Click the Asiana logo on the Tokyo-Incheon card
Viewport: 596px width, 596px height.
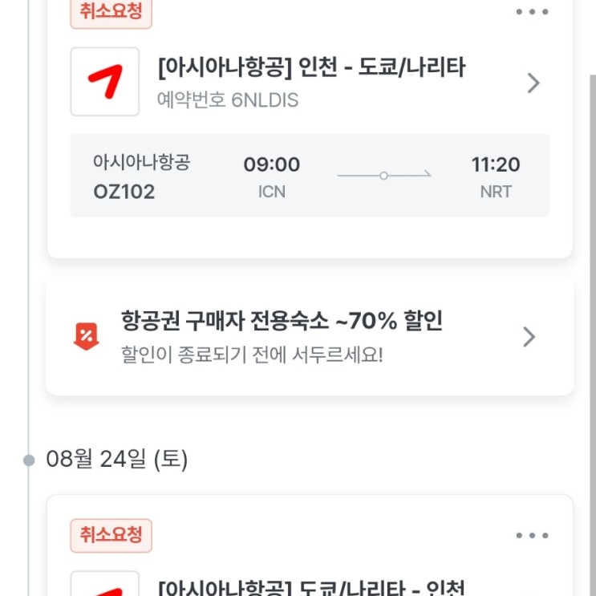(104, 586)
